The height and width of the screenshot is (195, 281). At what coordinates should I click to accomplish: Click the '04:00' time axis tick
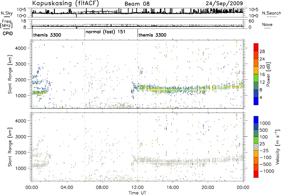coord(67,188)
